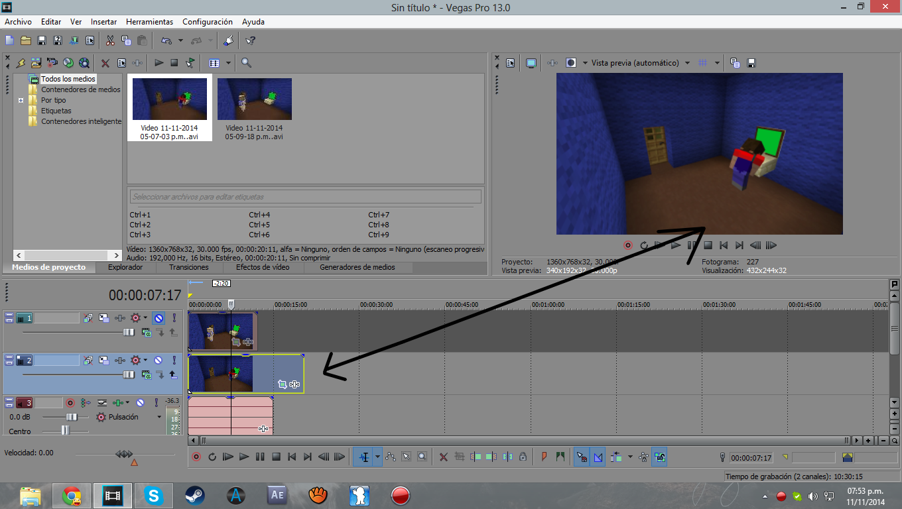Click the Search Media magnifier icon
Image resolution: width=902 pixels, height=509 pixels.
pos(246,63)
